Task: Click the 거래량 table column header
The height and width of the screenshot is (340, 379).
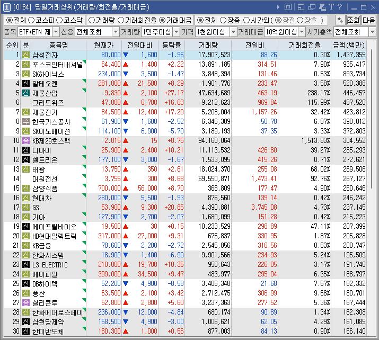Action: click(208, 45)
